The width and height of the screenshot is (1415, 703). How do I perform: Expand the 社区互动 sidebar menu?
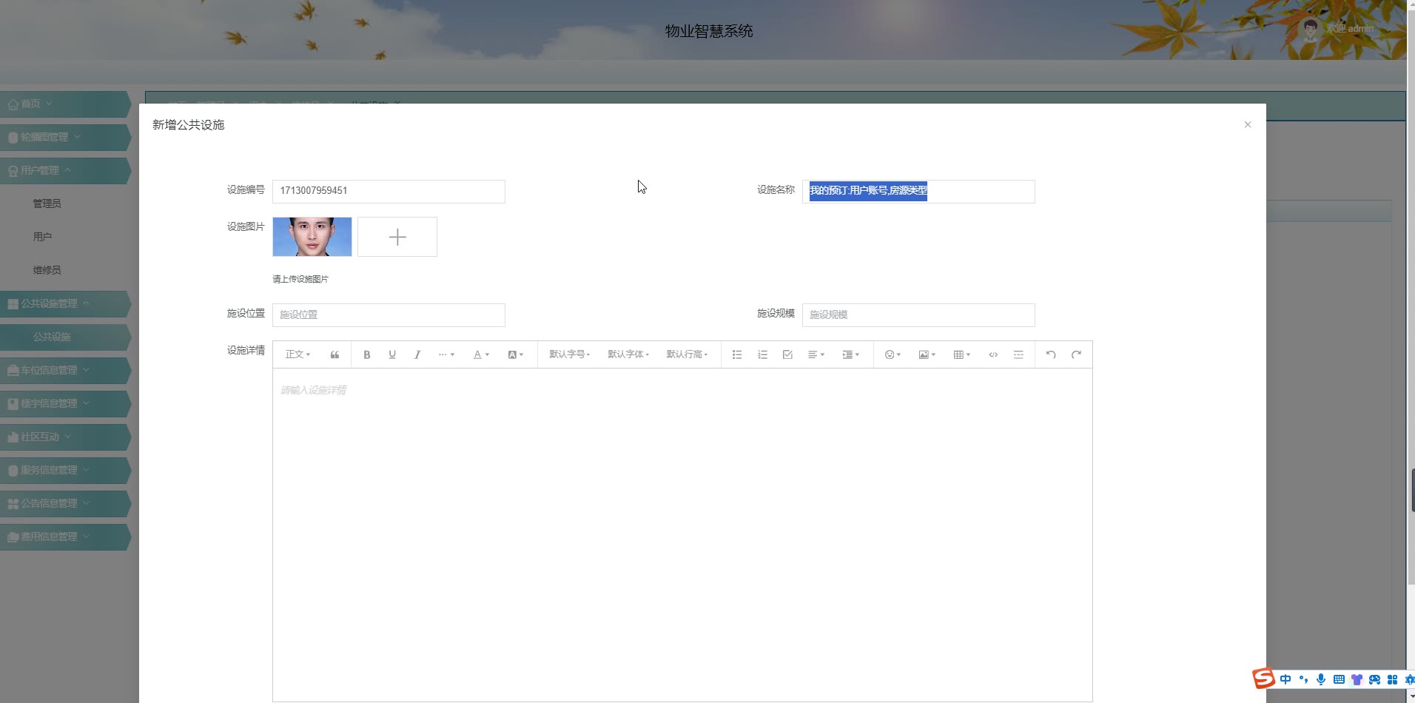pyautogui.click(x=65, y=437)
